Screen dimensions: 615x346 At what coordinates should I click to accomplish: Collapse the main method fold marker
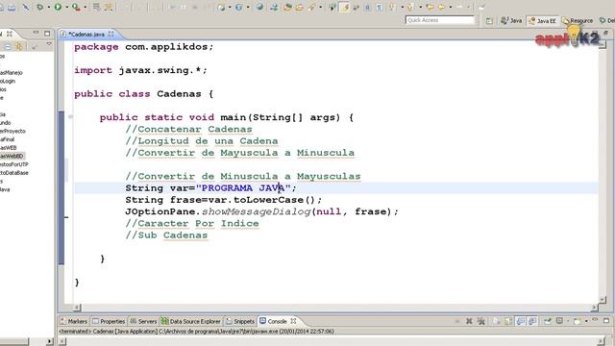tap(70, 116)
